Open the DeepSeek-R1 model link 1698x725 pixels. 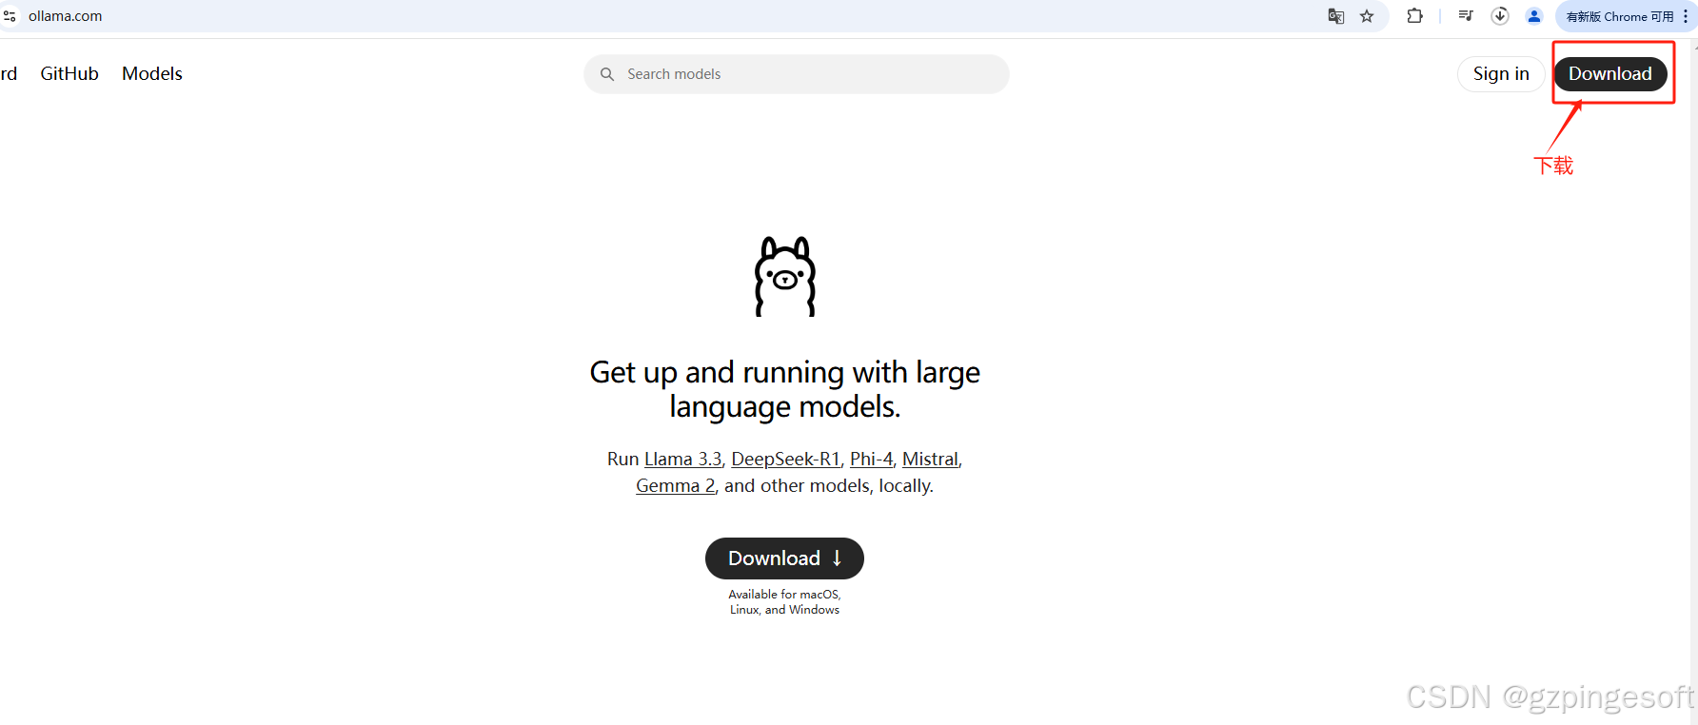(786, 459)
